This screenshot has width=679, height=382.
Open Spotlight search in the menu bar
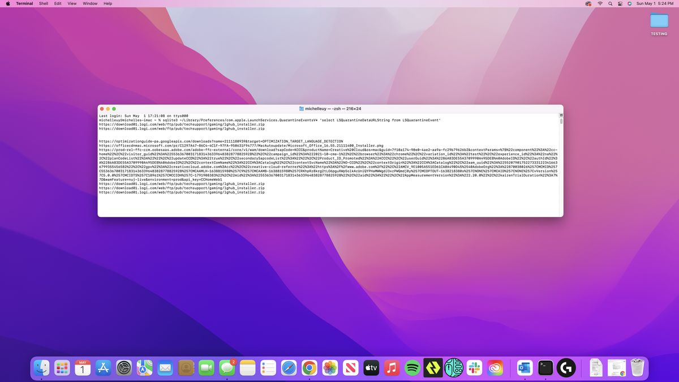[x=609, y=3]
